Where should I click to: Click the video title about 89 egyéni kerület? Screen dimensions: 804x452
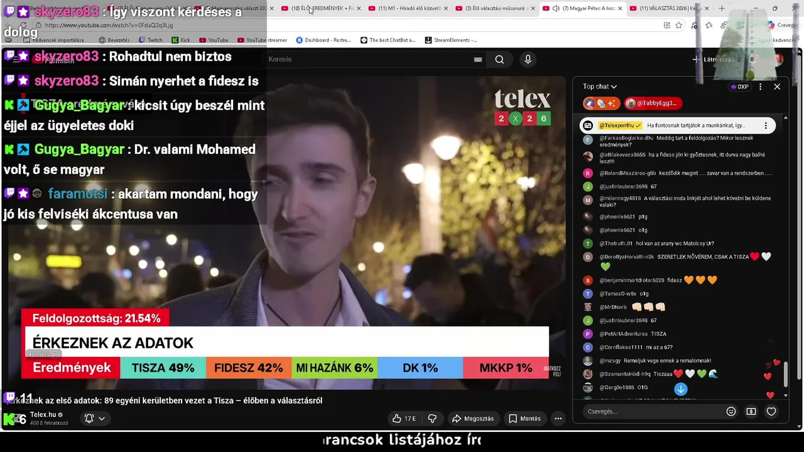[165, 401]
